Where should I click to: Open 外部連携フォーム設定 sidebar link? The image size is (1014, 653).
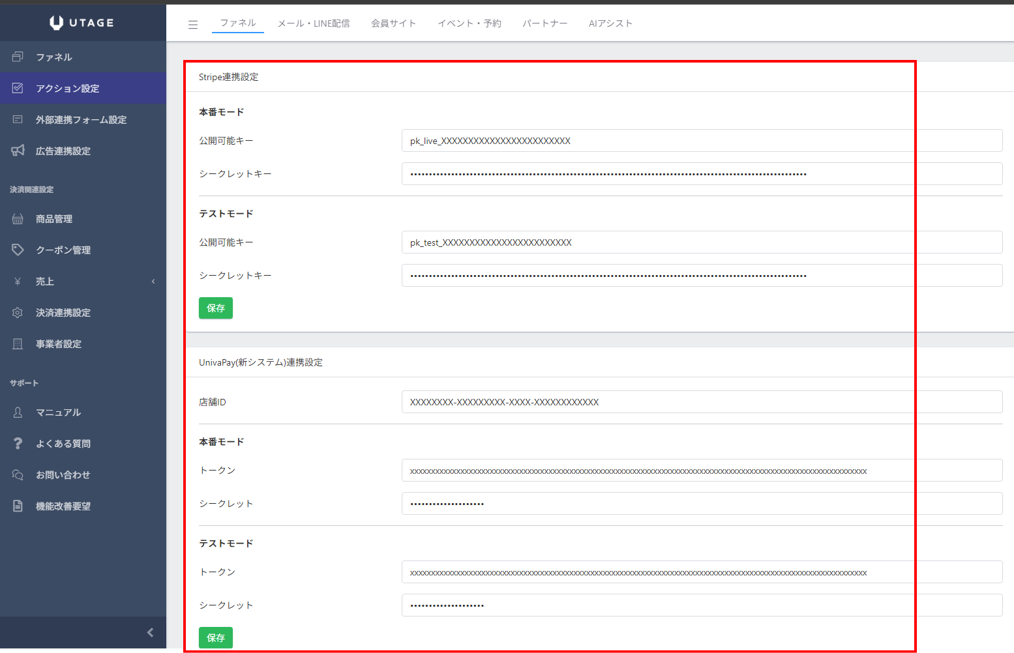point(83,119)
